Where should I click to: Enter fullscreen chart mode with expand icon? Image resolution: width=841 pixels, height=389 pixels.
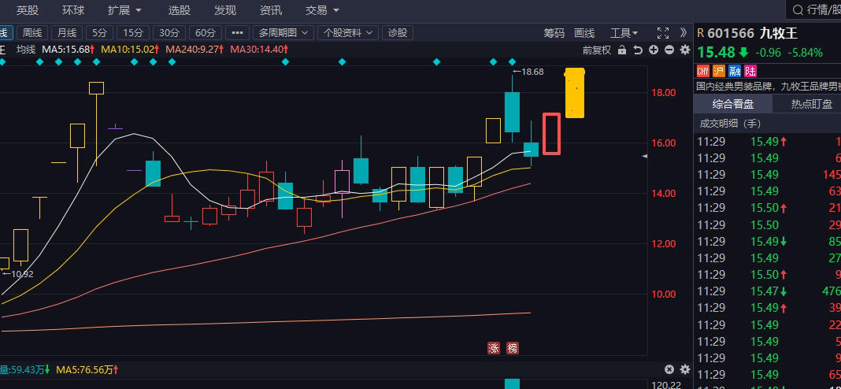coord(663,32)
